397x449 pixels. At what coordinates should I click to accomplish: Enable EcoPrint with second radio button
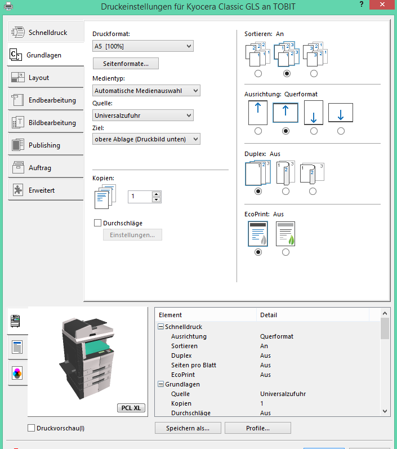(x=286, y=252)
